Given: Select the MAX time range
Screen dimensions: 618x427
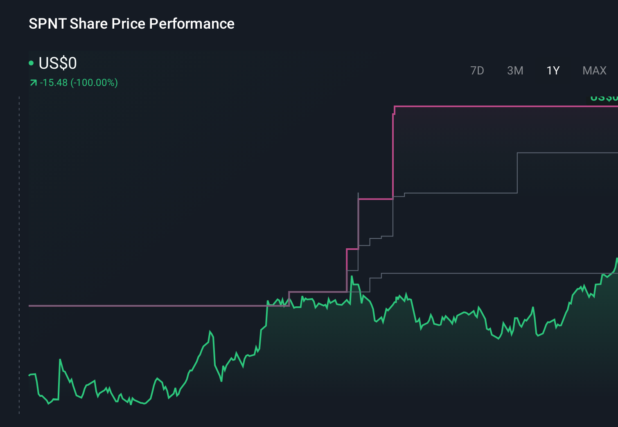Looking at the screenshot, I should tap(594, 70).
